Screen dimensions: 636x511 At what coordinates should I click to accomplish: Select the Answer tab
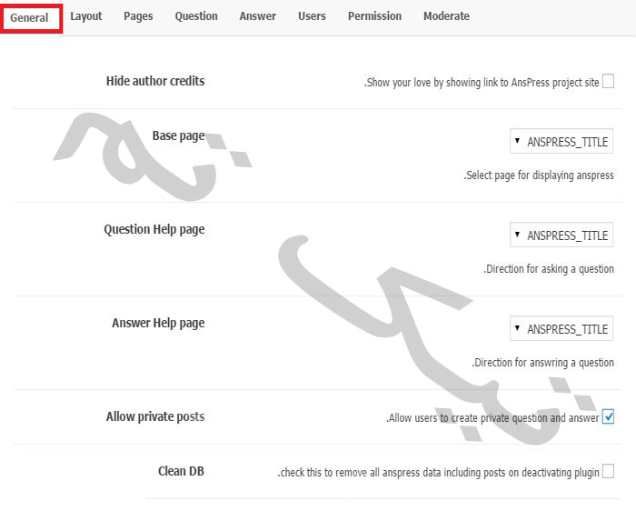[257, 16]
